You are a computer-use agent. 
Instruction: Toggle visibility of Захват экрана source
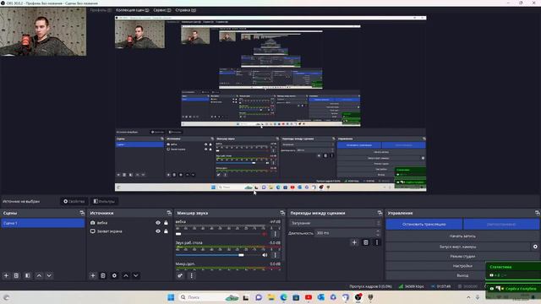point(158,231)
